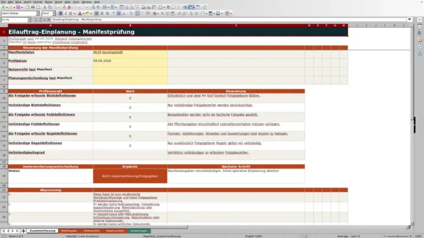This screenshot has height=238, width=424.
Task: Toggle Freeze Rows and Columns
Action: (191, 7)
